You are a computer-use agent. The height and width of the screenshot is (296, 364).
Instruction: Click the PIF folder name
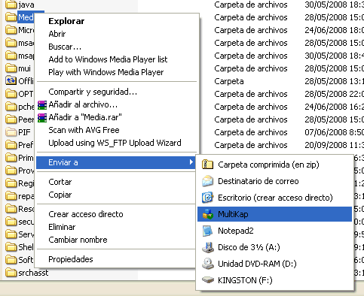coord(24,132)
